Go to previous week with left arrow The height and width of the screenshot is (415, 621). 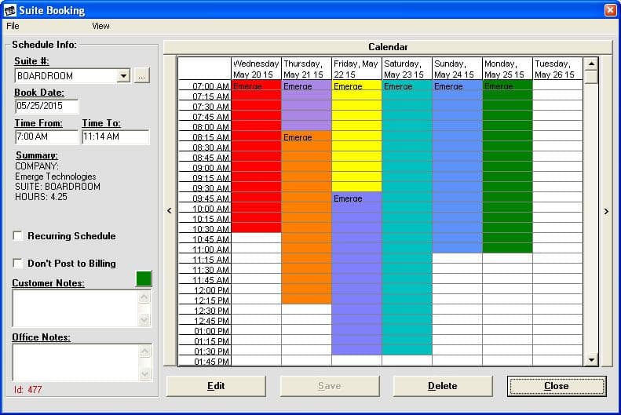(x=170, y=211)
